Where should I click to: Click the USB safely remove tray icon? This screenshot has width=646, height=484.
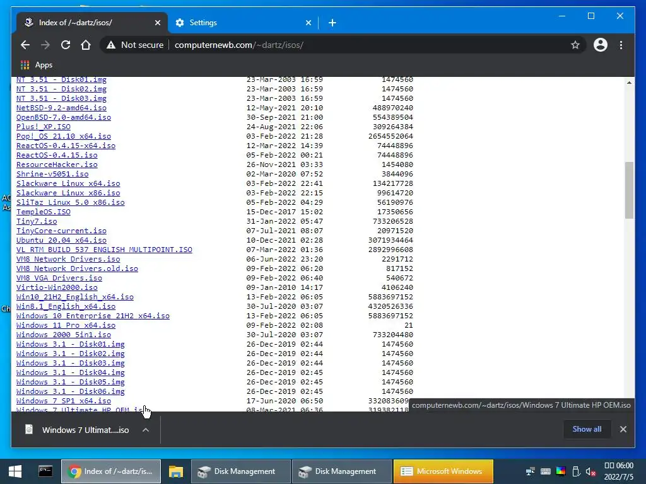[x=576, y=471]
